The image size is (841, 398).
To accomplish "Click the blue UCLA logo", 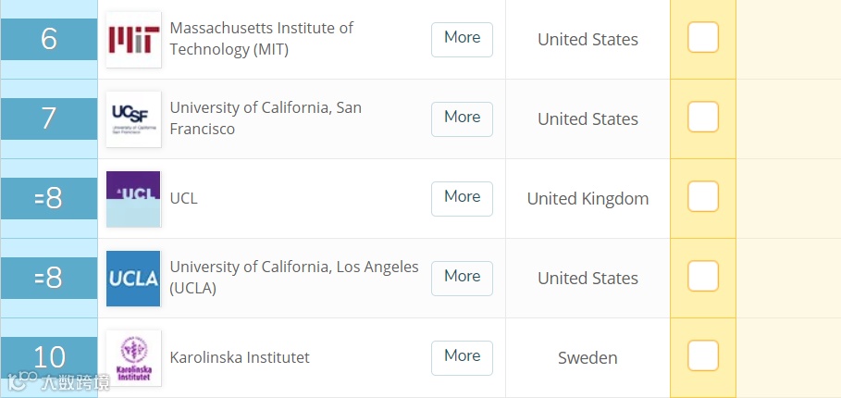I will click(133, 279).
